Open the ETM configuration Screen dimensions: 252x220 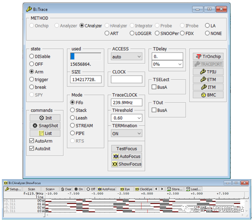coord(208,80)
